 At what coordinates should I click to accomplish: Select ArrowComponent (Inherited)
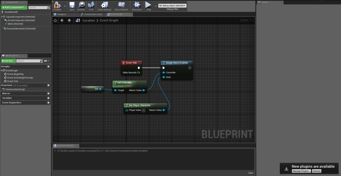pyautogui.click(x=21, y=20)
